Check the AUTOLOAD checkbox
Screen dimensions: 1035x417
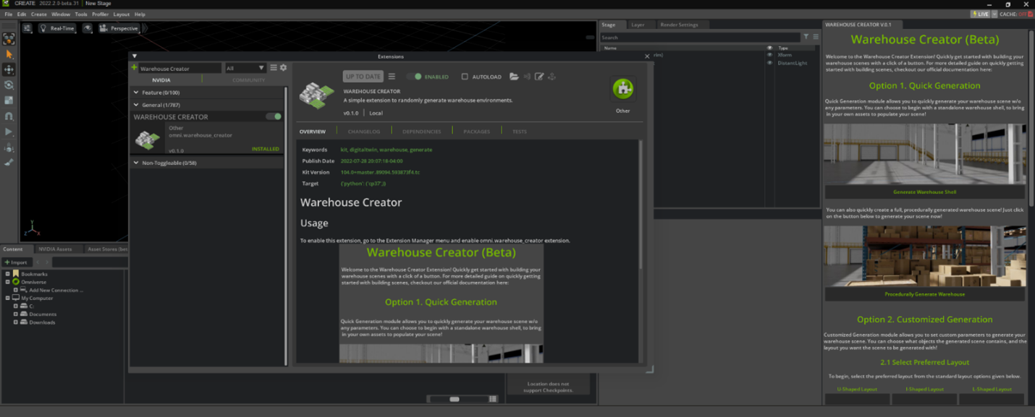465,77
